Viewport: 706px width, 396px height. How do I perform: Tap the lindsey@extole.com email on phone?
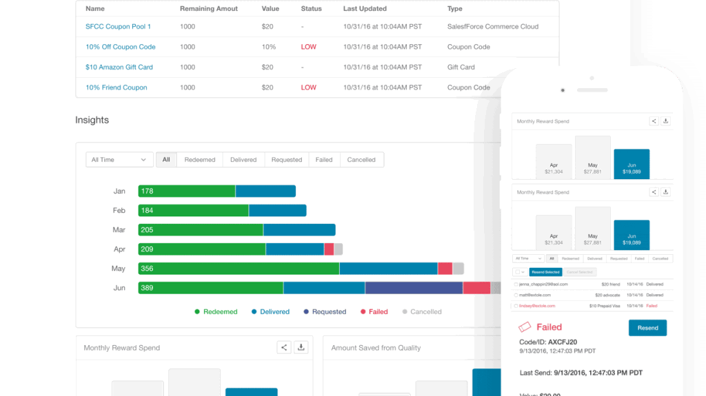coord(536,306)
